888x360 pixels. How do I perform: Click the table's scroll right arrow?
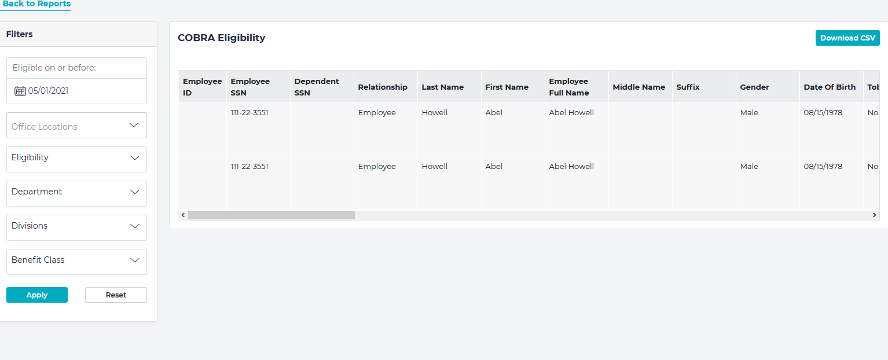(x=874, y=215)
